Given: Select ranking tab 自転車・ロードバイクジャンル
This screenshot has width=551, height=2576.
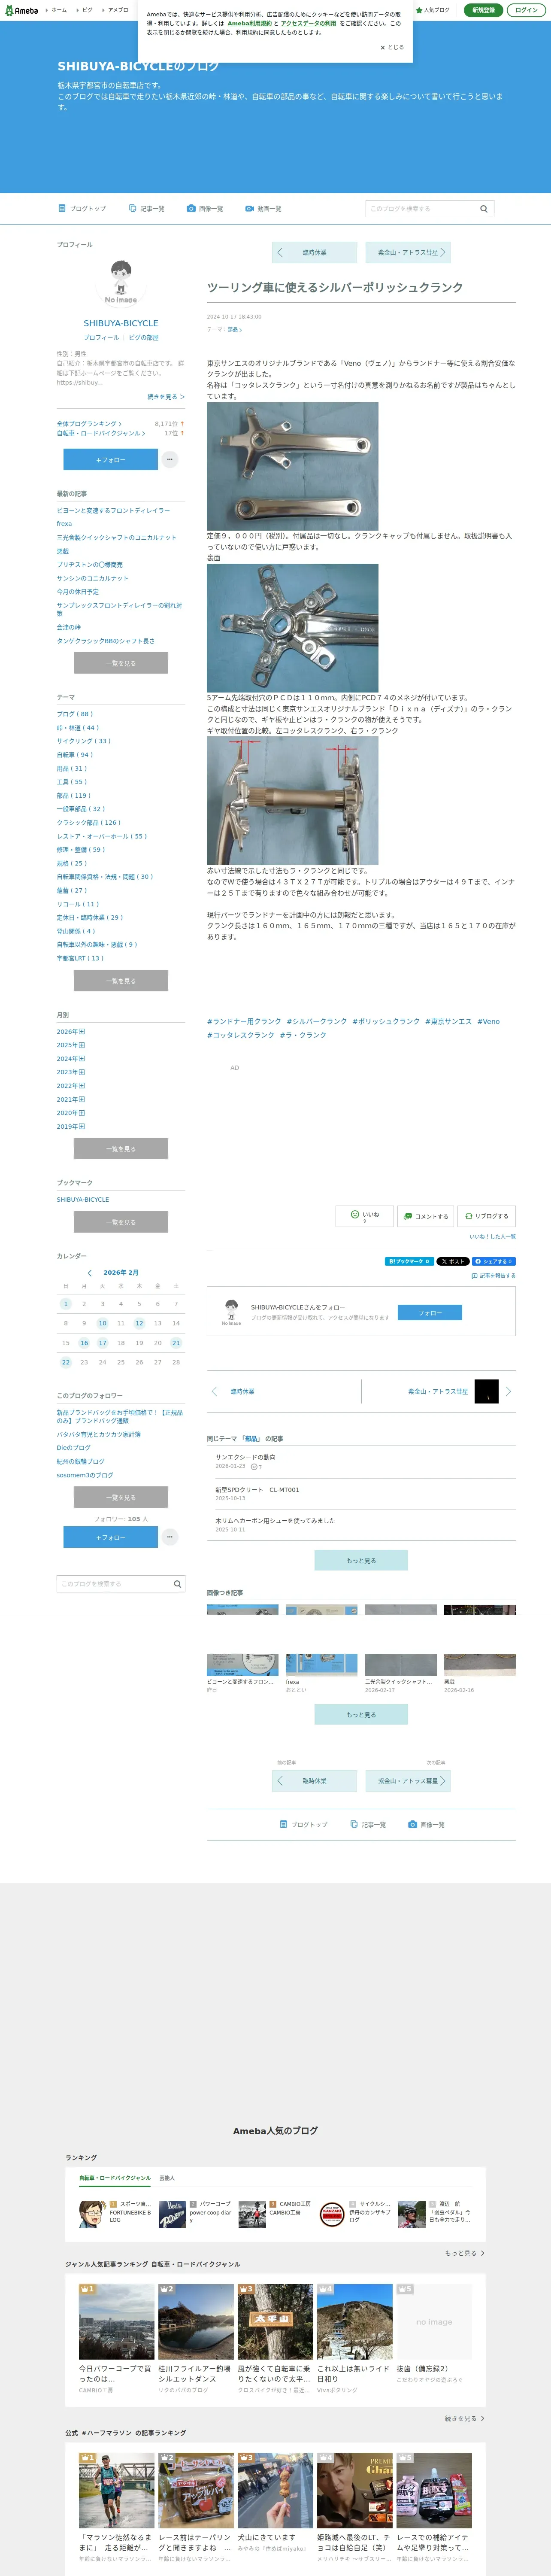Looking at the screenshot, I should click(x=115, y=2178).
